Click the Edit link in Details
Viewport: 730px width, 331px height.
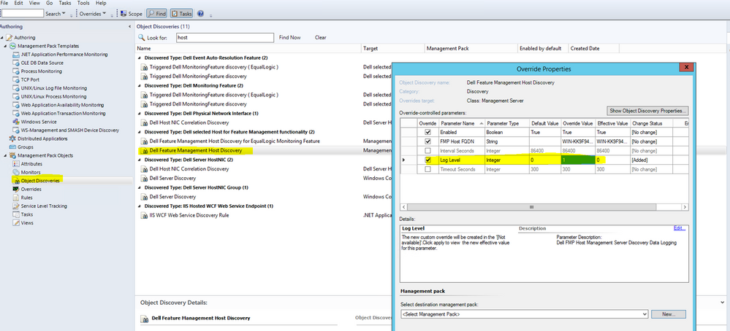click(x=680, y=228)
